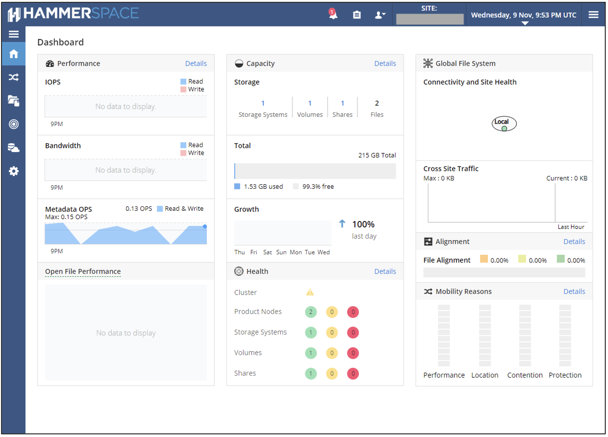Click red Shares health count

tap(353, 373)
